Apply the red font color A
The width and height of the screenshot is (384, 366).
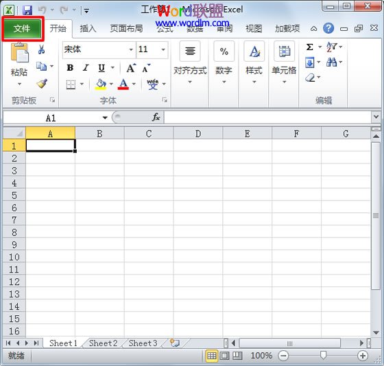123,84
